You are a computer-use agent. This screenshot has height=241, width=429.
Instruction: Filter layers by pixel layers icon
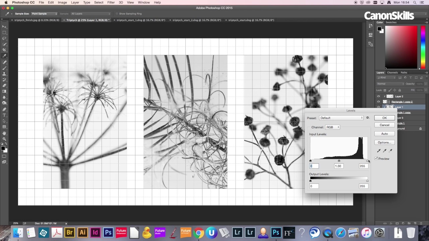pyautogui.click(x=400, y=78)
